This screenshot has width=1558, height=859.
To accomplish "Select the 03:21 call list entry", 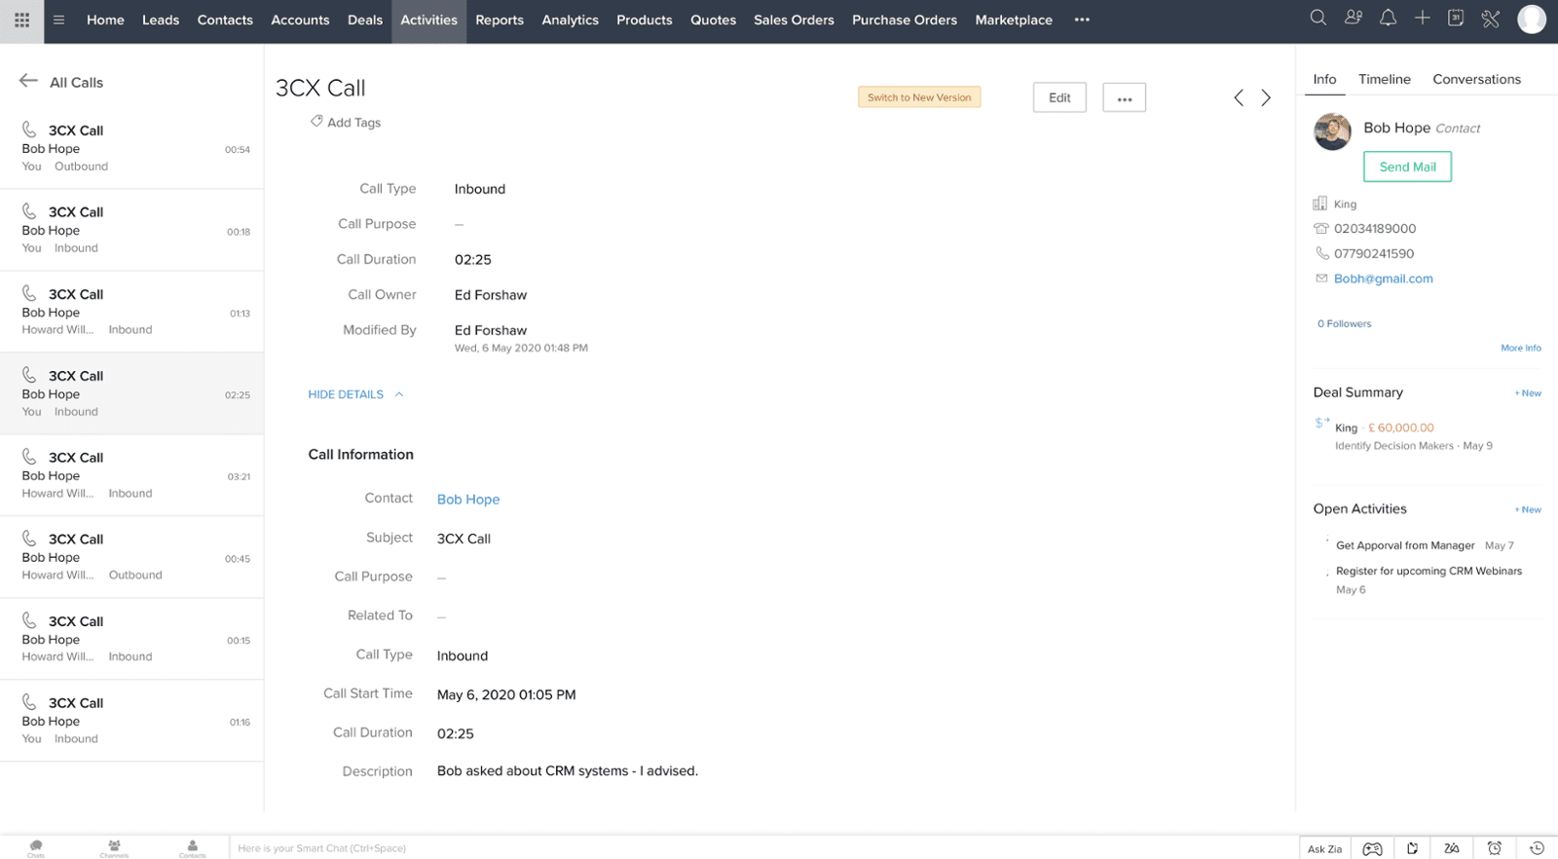I will tap(131, 475).
